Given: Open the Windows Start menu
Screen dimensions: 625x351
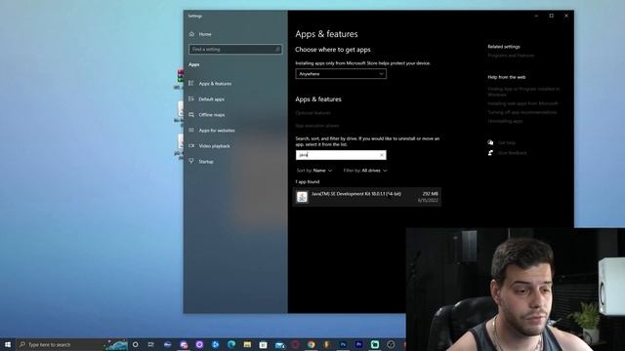Looking at the screenshot, I should coord(8,344).
